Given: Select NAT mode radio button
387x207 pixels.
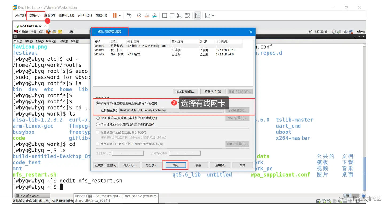Looking at the screenshot, I should coord(98,118).
